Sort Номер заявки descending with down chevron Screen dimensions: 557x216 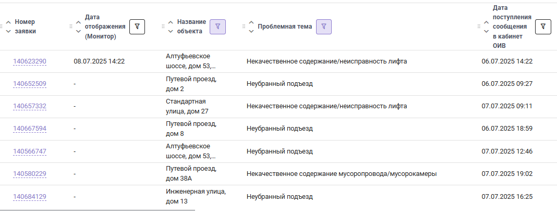click(x=8, y=31)
